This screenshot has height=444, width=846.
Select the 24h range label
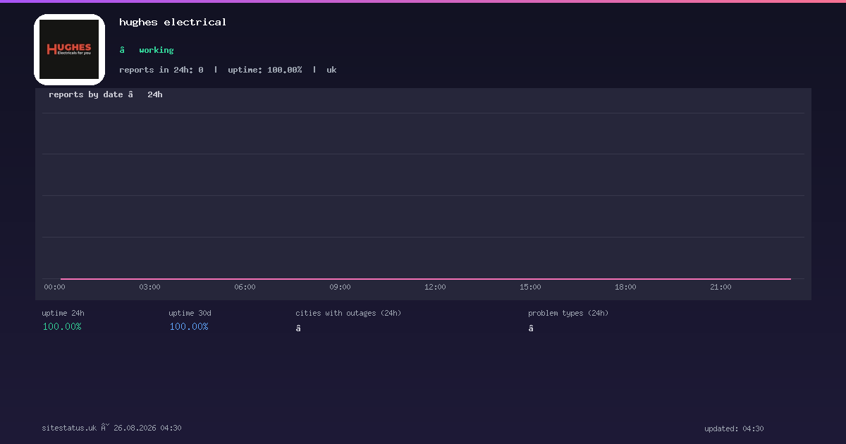[x=155, y=94]
